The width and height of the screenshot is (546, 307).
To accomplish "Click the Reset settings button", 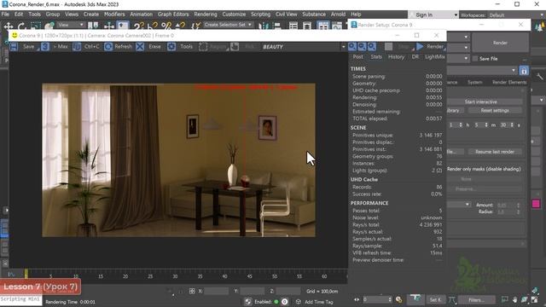I will coord(495,110).
